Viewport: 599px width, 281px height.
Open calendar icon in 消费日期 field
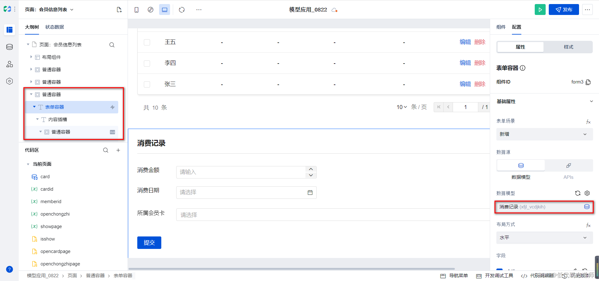point(310,193)
